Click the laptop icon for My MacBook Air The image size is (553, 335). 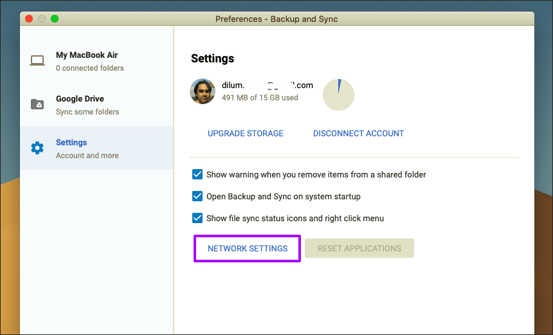point(37,60)
